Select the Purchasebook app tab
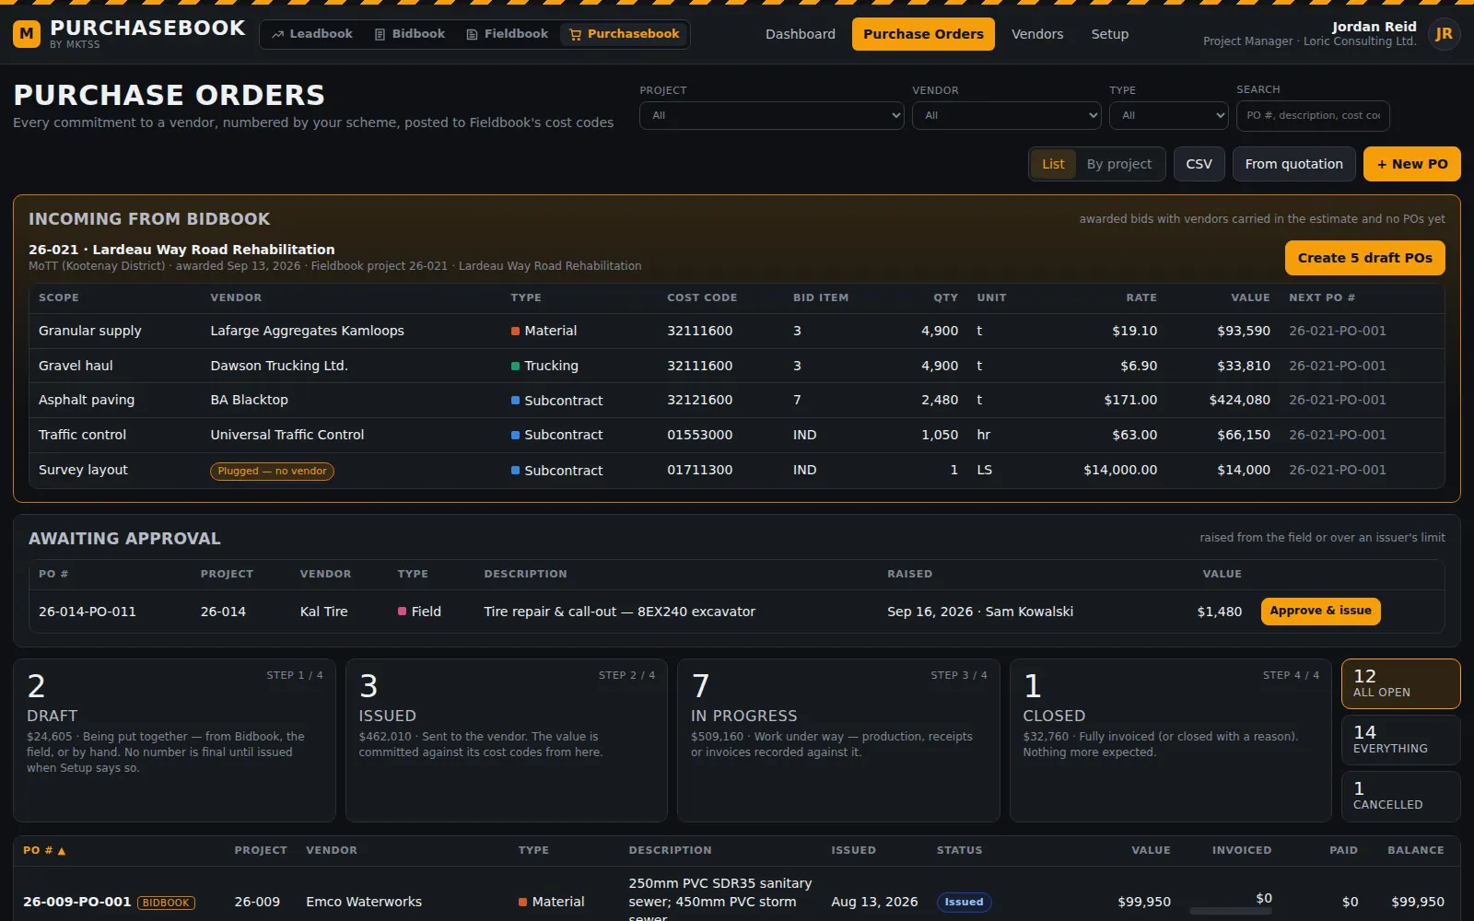 tap(624, 34)
